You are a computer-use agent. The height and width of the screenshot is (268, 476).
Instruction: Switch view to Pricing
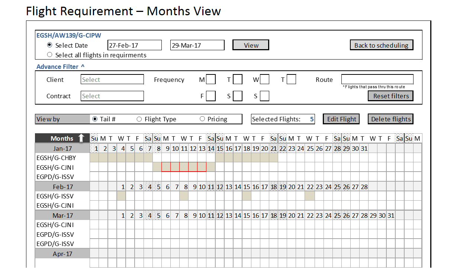click(x=202, y=119)
